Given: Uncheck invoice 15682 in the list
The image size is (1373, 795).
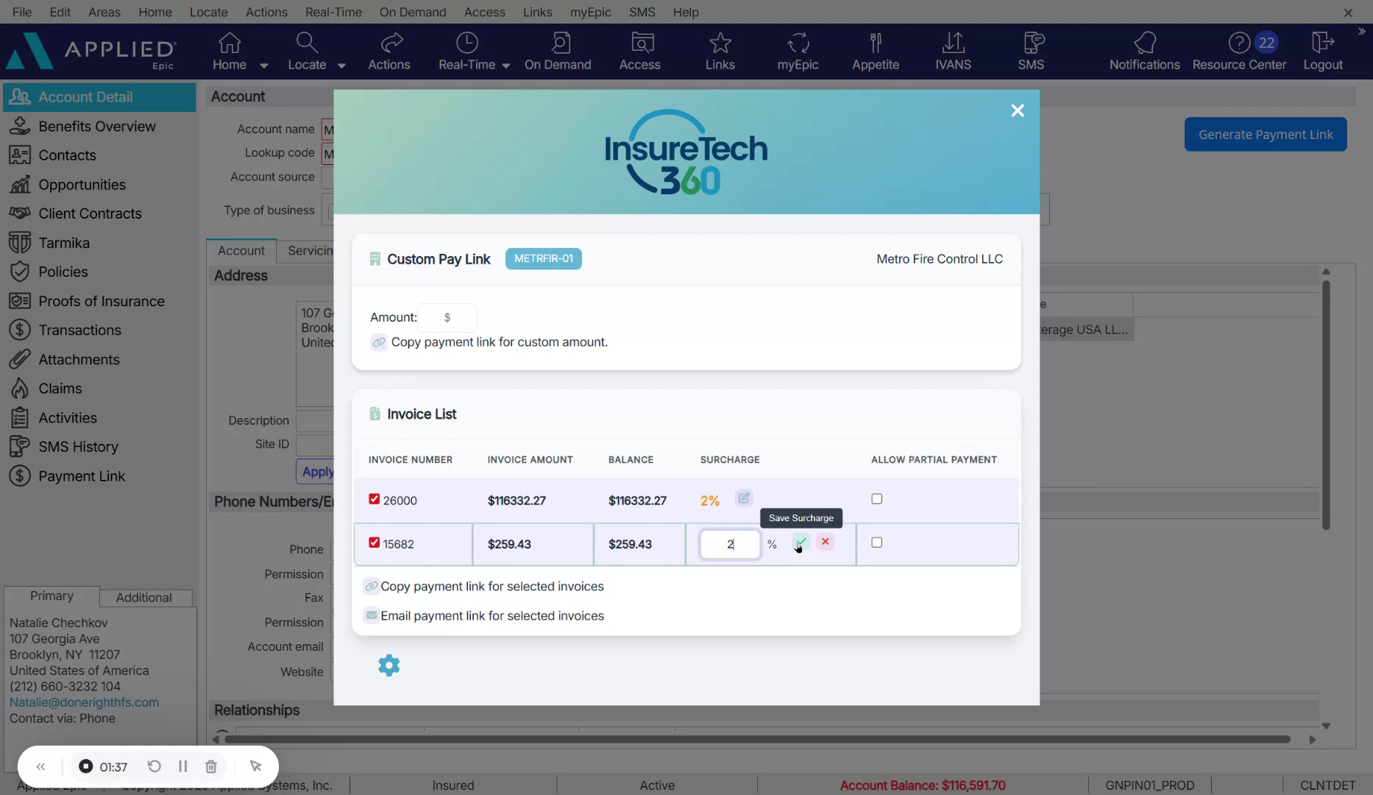Looking at the screenshot, I should pos(373,542).
